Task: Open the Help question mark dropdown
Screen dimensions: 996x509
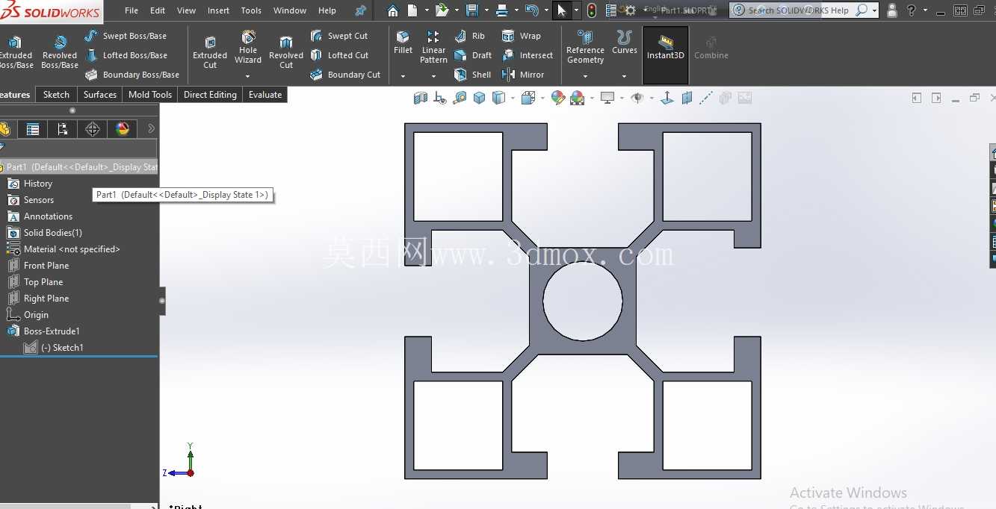Action: click(x=925, y=10)
